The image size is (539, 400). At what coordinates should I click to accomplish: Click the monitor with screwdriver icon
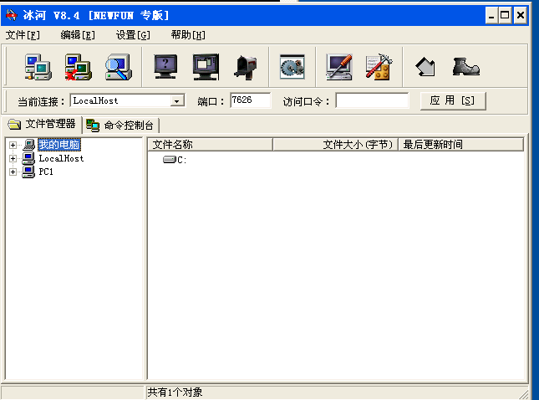point(339,67)
